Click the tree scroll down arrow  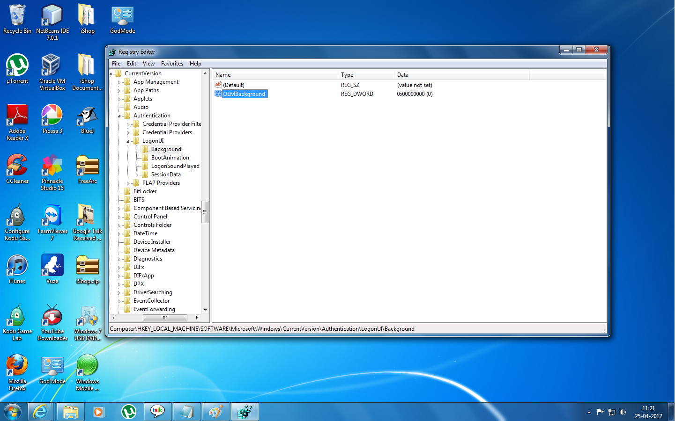[205, 310]
